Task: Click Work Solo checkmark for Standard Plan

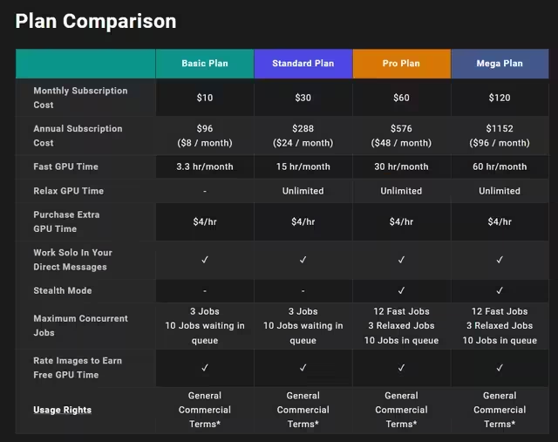Action: (x=303, y=260)
